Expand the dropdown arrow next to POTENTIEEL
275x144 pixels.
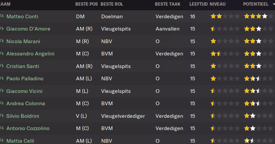click(x=274, y=4)
